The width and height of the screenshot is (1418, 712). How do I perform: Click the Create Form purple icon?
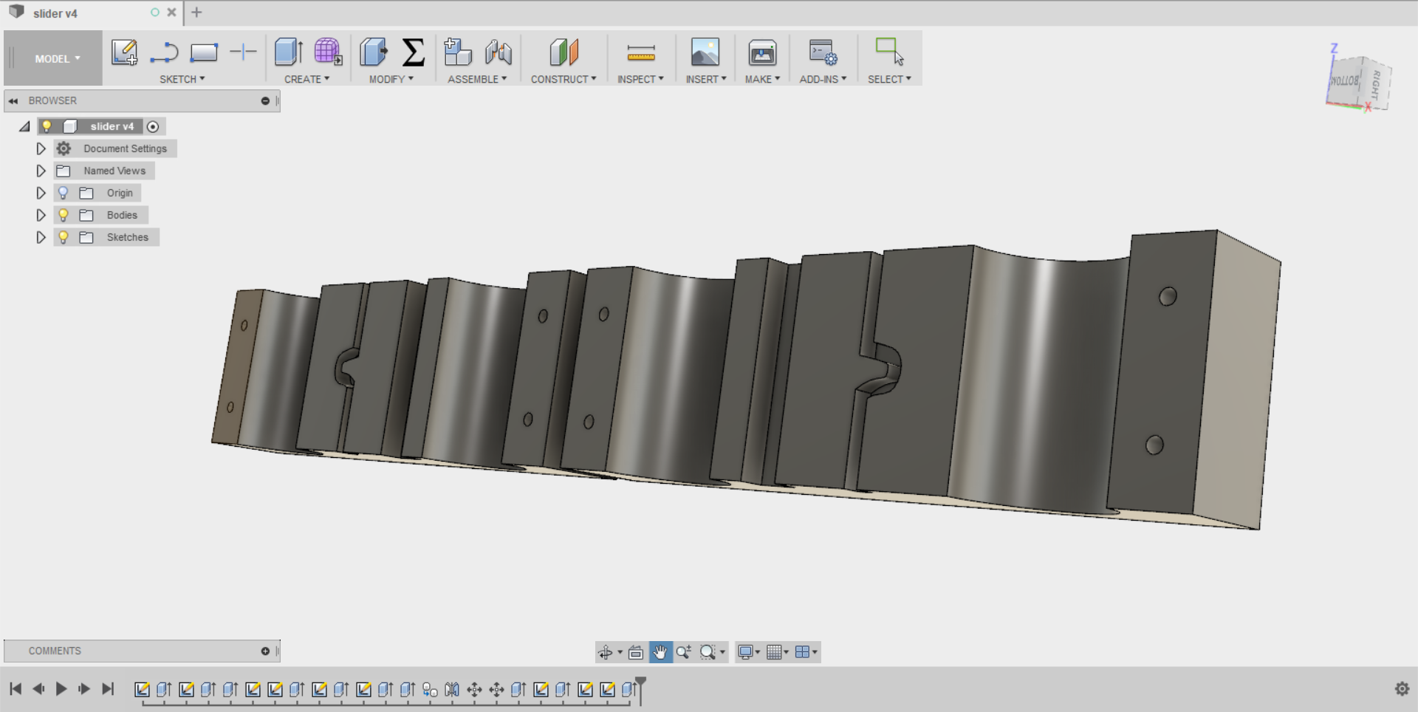coord(327,52)
